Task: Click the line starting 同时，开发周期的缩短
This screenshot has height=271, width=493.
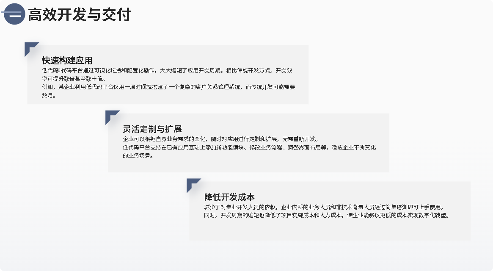Action: point(327,215)
